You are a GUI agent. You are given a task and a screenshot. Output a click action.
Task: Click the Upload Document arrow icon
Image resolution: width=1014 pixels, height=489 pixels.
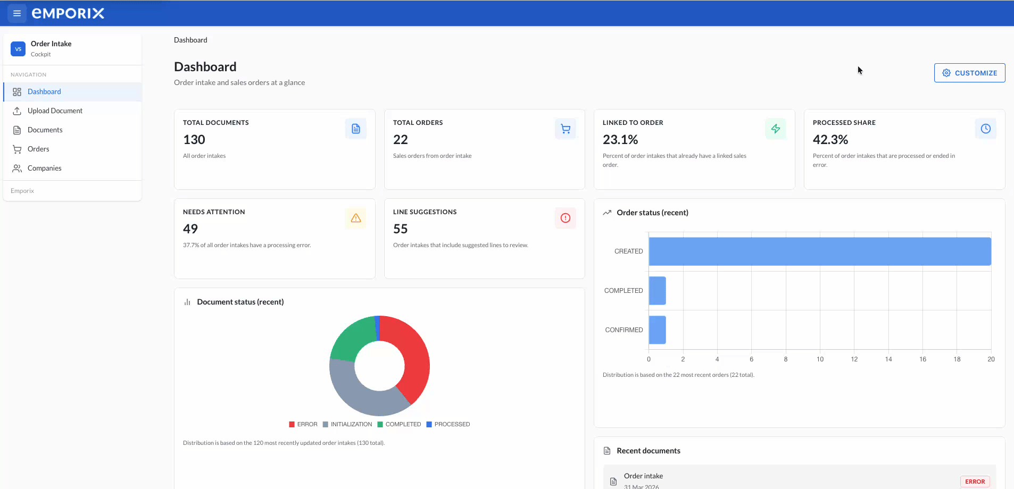point(17,111)
